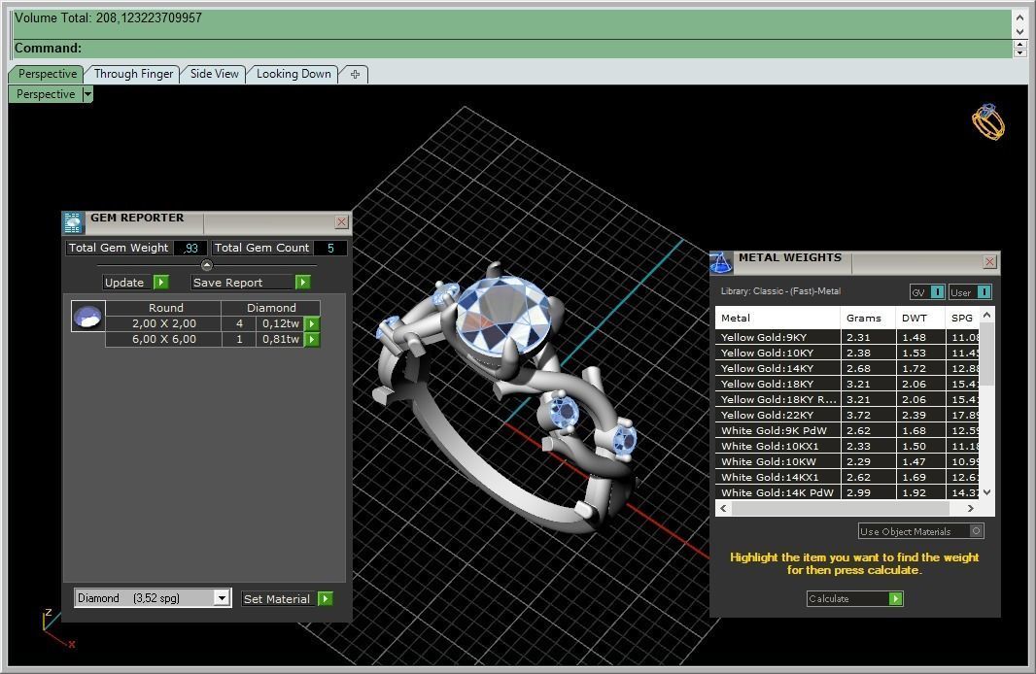This screenshot has height=674, width=1036.
Task: Click the Grams column header
Action: (868, 318)
